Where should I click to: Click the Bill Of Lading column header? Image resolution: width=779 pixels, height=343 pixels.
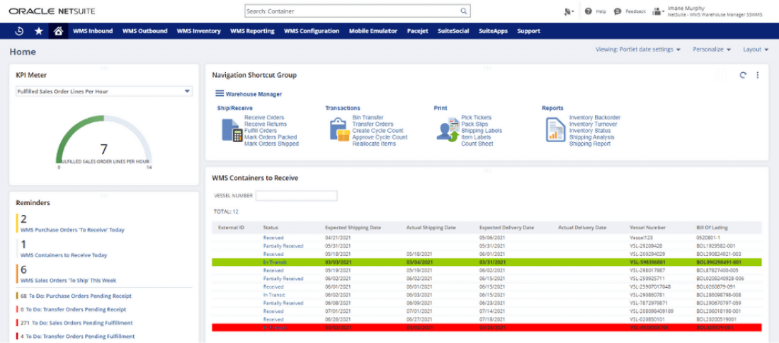click(712, 228)
